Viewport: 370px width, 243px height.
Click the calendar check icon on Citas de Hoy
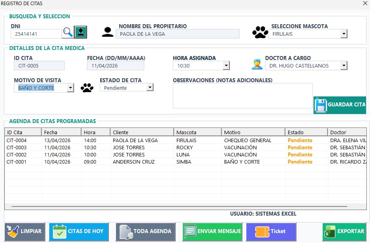pyautogui.click(x=60, y=232)
